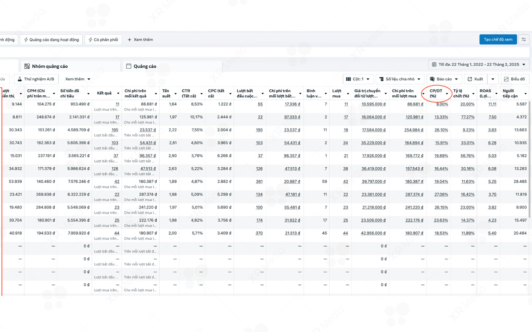Expand the arrow next to Xuất

pyautogui.click(x=493, y=79)
